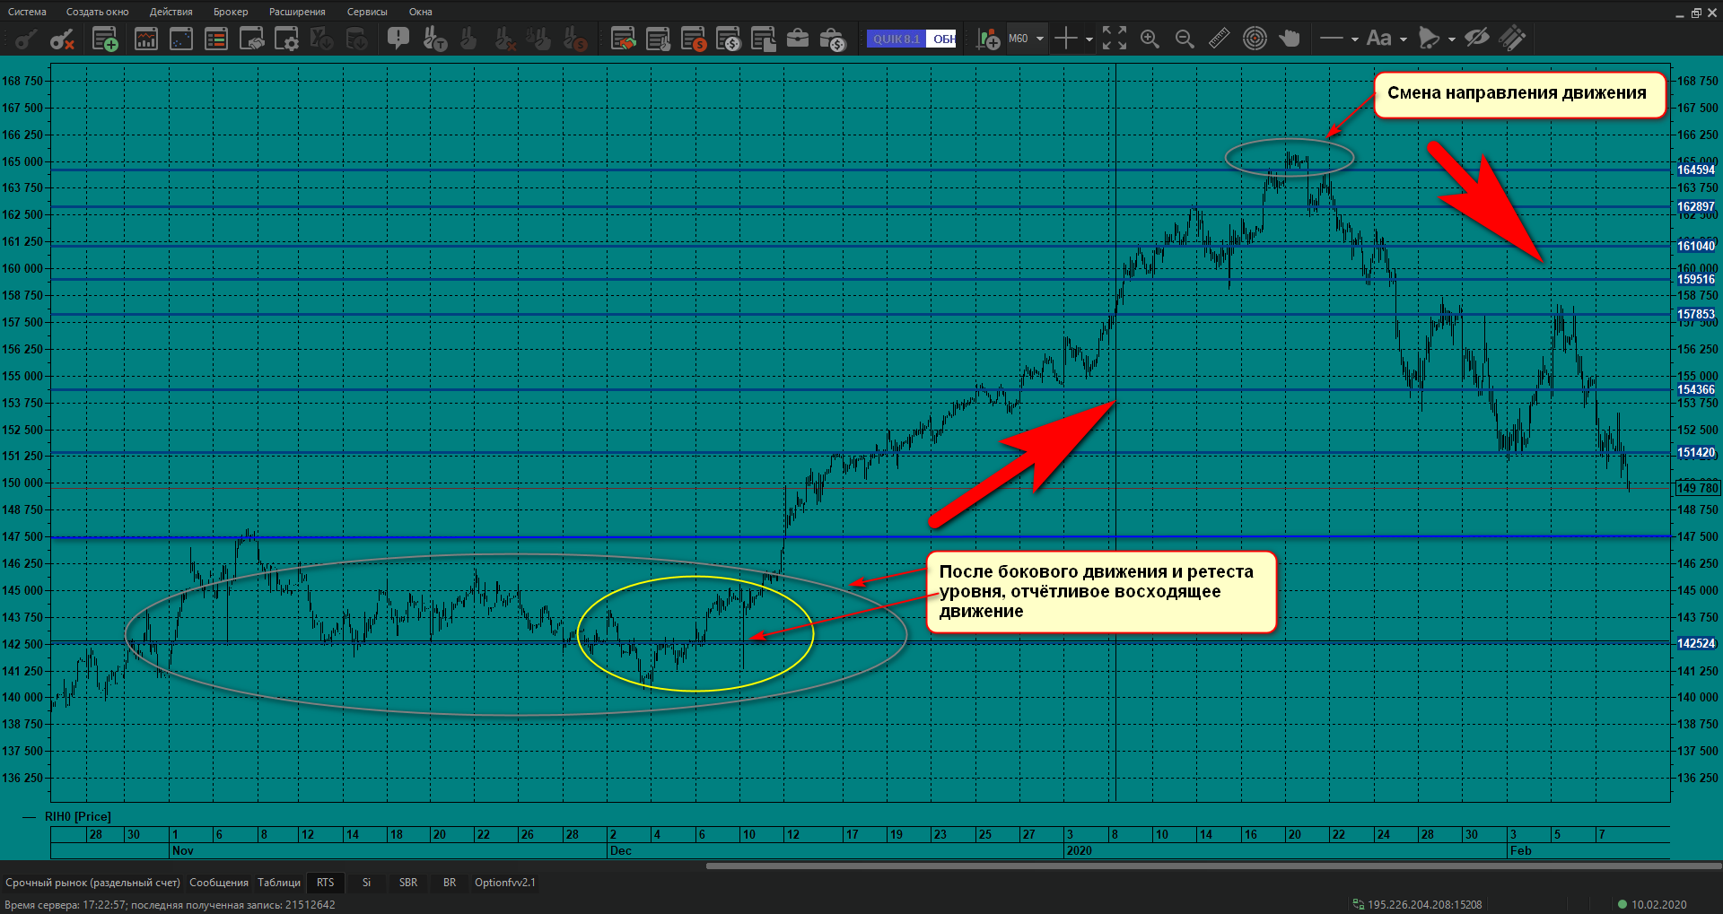Switch to the Сообщения tab
This screenshot has height=914, width=1723.
click(x=219, y=883)
